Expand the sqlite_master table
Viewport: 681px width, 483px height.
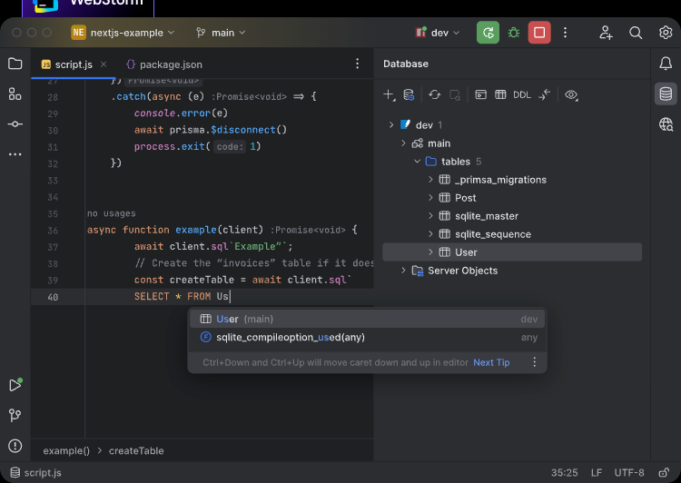click(430, 216)
